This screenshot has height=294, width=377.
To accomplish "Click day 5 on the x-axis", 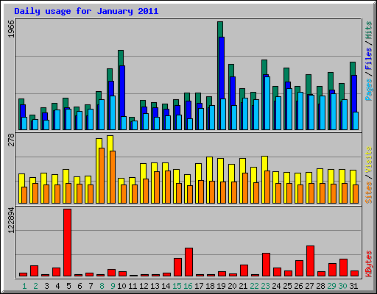I will coord(68,286).
